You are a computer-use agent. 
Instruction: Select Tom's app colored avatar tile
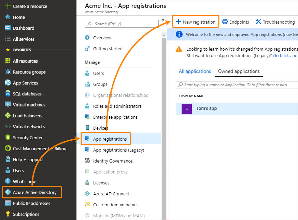click(186, 108)
